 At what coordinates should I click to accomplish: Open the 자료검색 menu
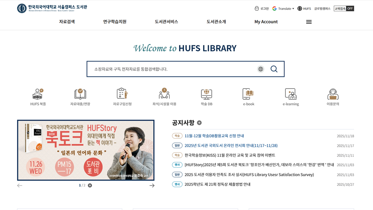pos(67,22)
